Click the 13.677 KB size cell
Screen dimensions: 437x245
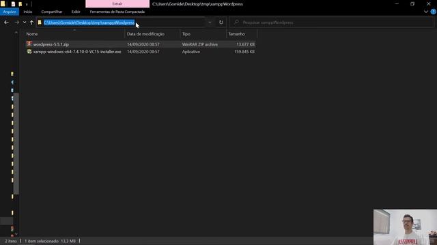[245, 44]
